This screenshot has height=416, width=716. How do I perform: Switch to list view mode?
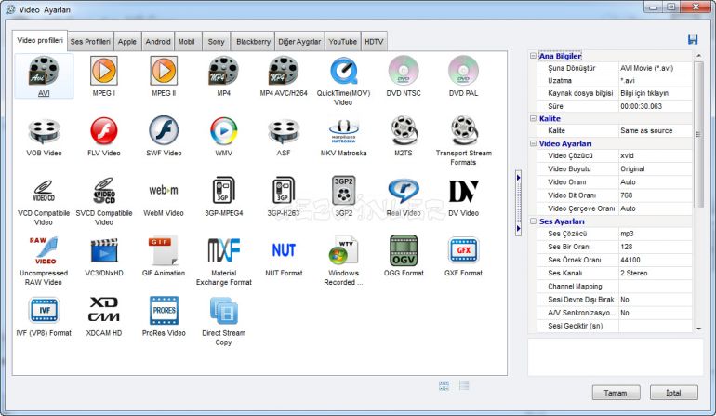click(x=464, y=385)
